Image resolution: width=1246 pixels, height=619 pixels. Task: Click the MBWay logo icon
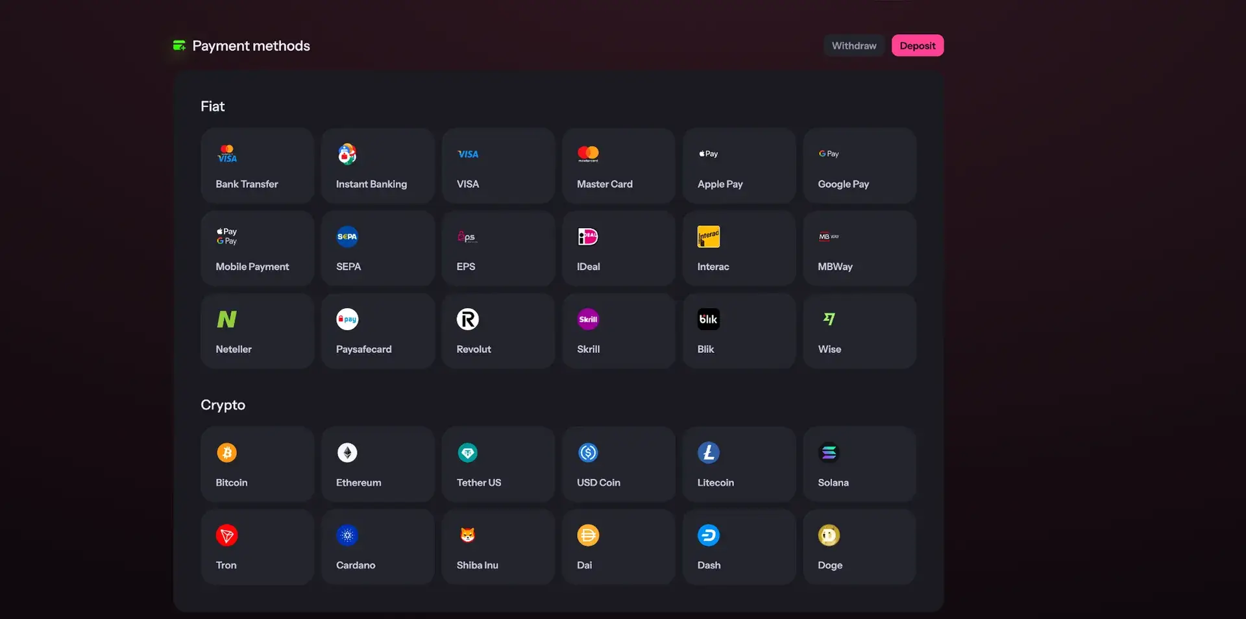point(829,236)
